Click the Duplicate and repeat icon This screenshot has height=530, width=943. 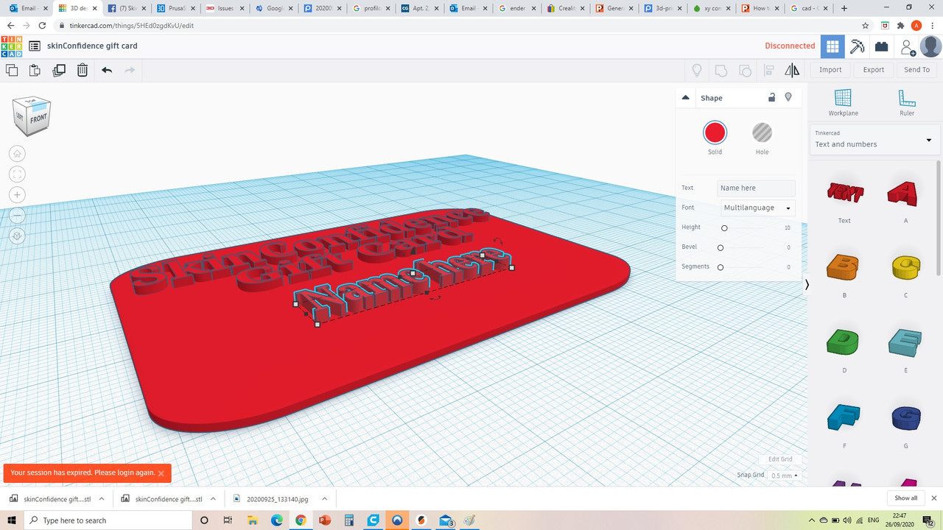pos(59,70)
